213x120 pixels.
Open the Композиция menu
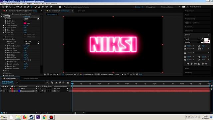pos(16,4)
